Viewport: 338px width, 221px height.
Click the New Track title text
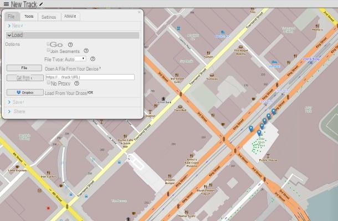click(24, 4)
